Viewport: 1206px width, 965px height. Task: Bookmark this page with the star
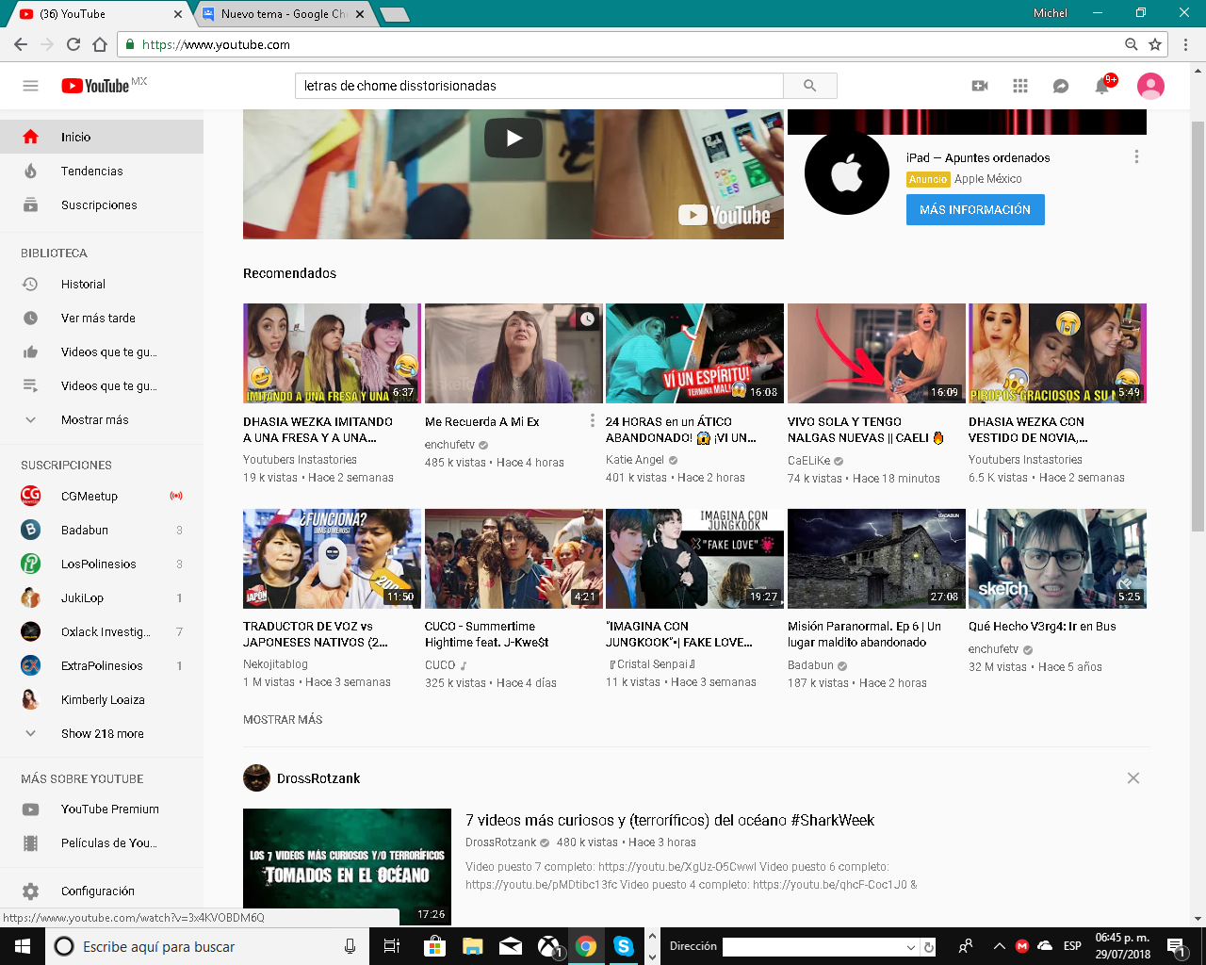tap(1155, 44)
